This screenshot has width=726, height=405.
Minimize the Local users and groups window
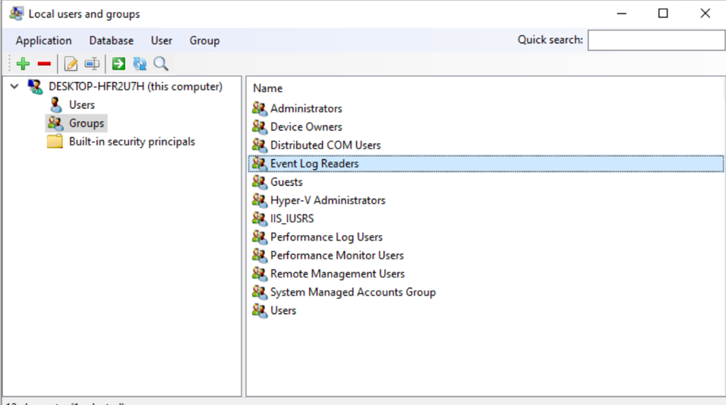[621, 14]
